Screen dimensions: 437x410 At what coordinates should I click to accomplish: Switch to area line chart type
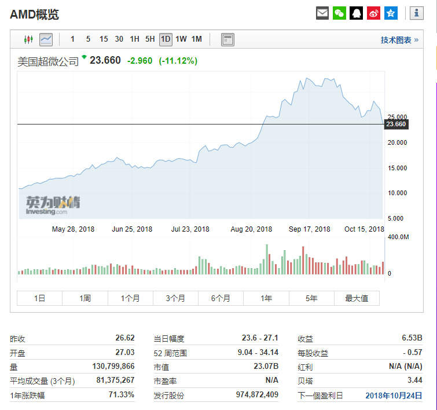click(x=46, y=39)
